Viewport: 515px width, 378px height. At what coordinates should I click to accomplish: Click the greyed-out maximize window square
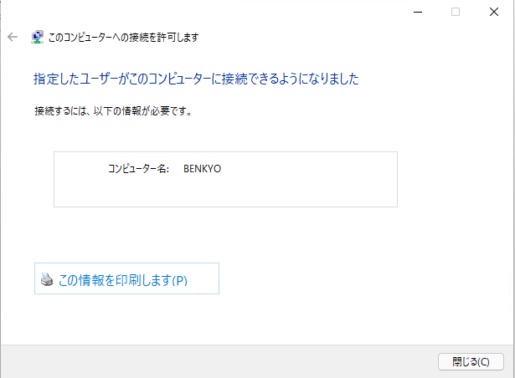[x=456, y=13]
